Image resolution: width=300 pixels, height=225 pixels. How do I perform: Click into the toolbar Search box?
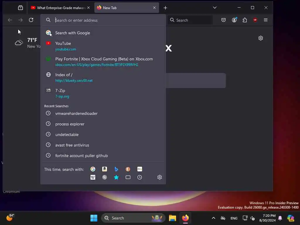(x=190, y=20)
